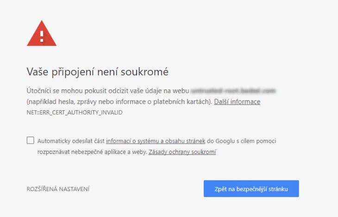This screenshot has width=338, height=217.
Task: Click the text '(například hesla, zprávy nebo informace'
Action: tap(86, 102)
